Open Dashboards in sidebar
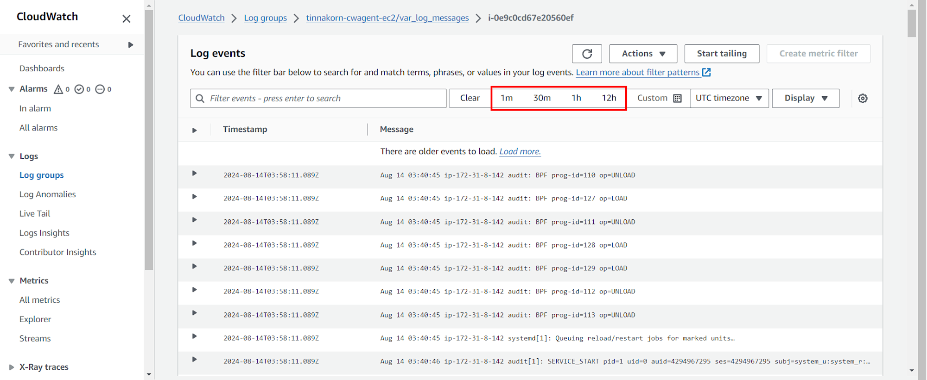927x380 pixels. pyautogui.click(x=42, y=69)
